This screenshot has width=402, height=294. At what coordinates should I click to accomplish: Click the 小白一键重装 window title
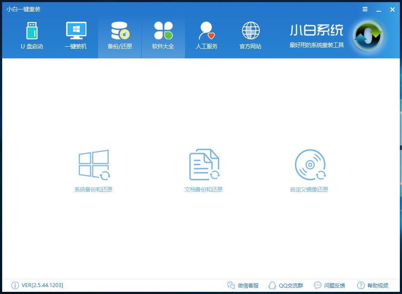click(24, 9)
